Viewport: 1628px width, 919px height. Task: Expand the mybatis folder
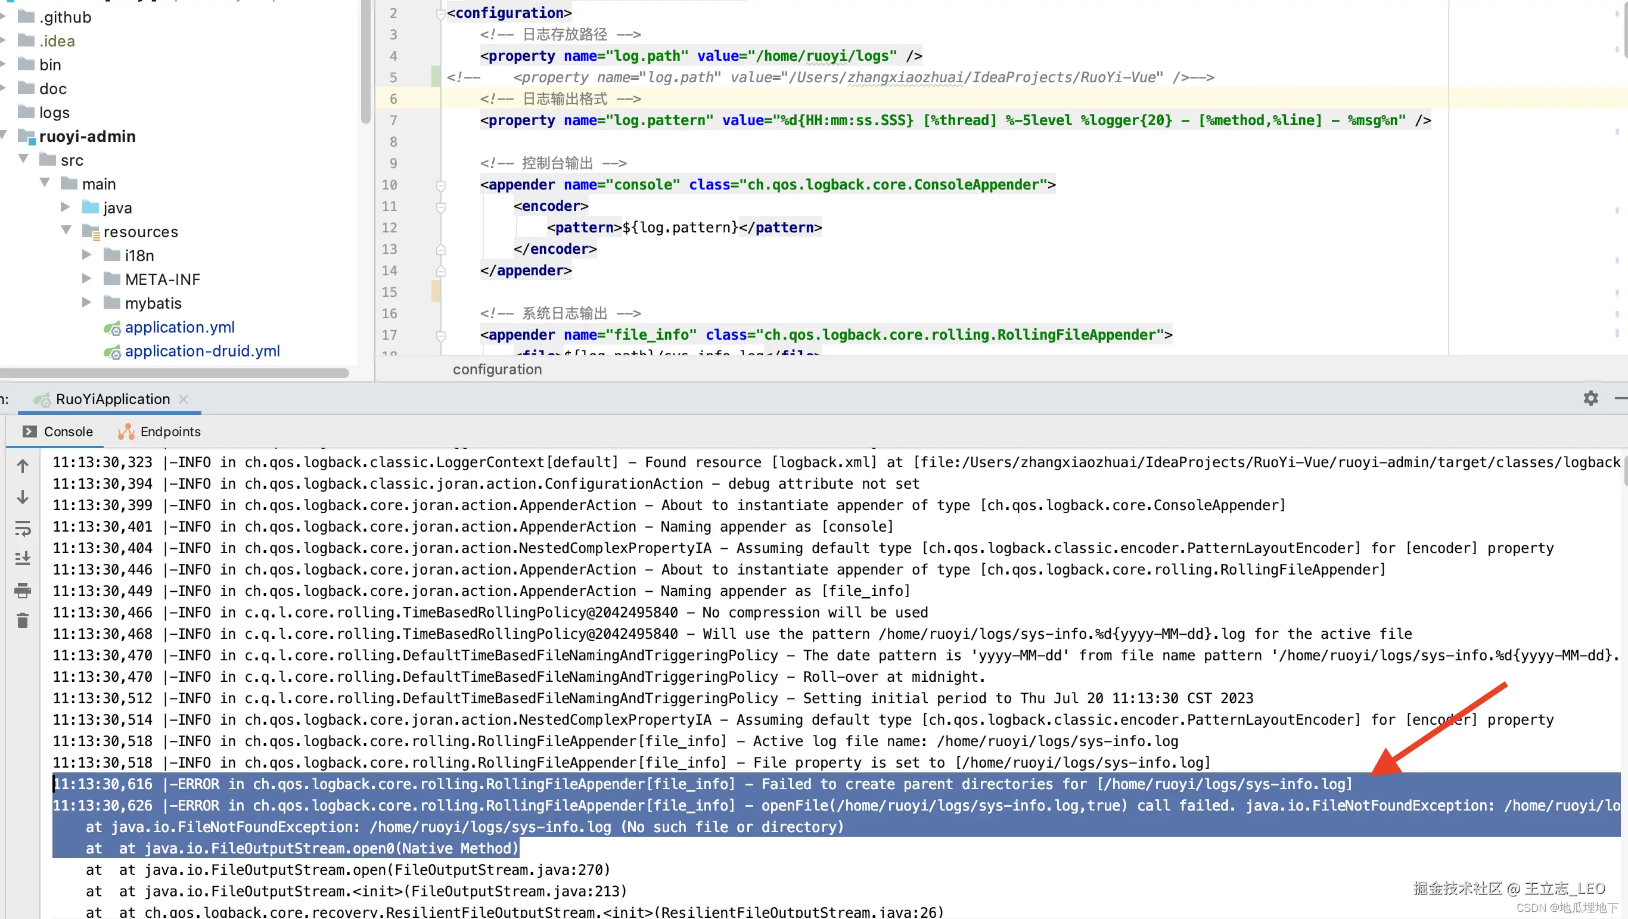[x=86, y=302]
